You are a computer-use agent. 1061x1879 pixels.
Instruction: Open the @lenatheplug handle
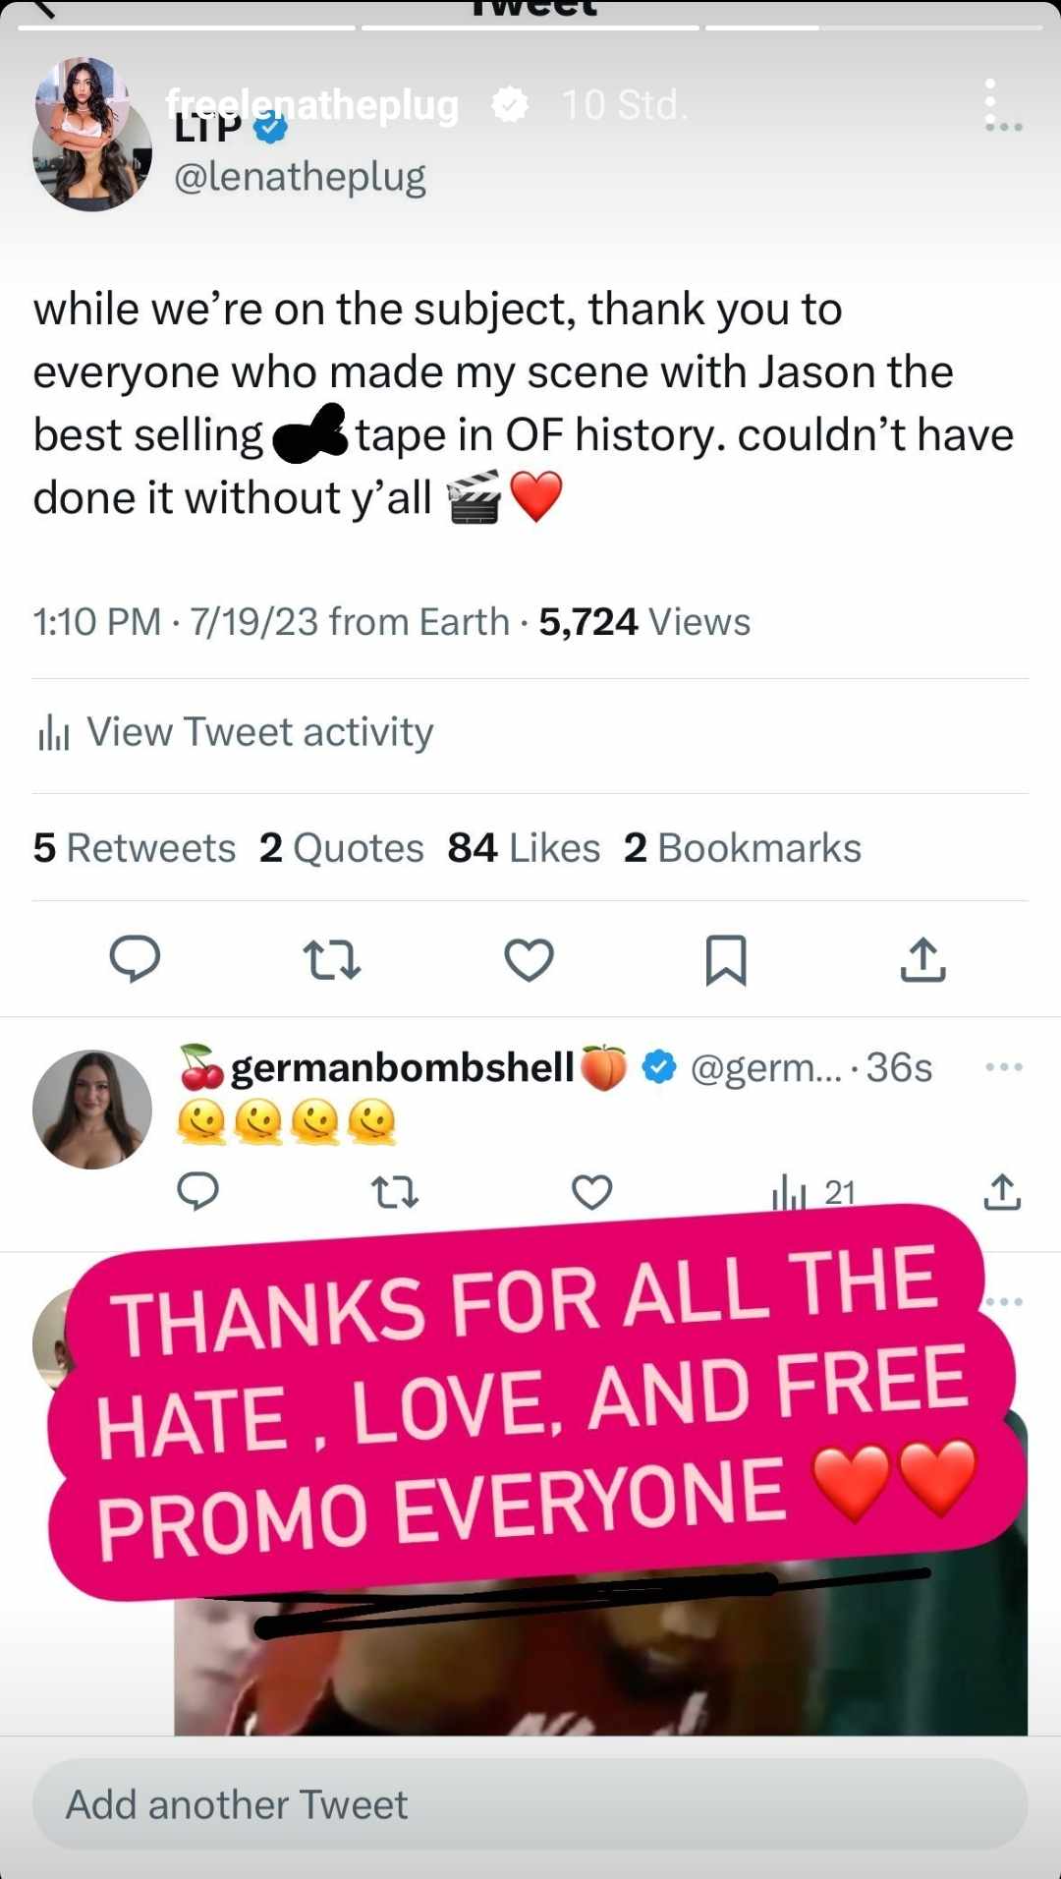tap(300, 177)
